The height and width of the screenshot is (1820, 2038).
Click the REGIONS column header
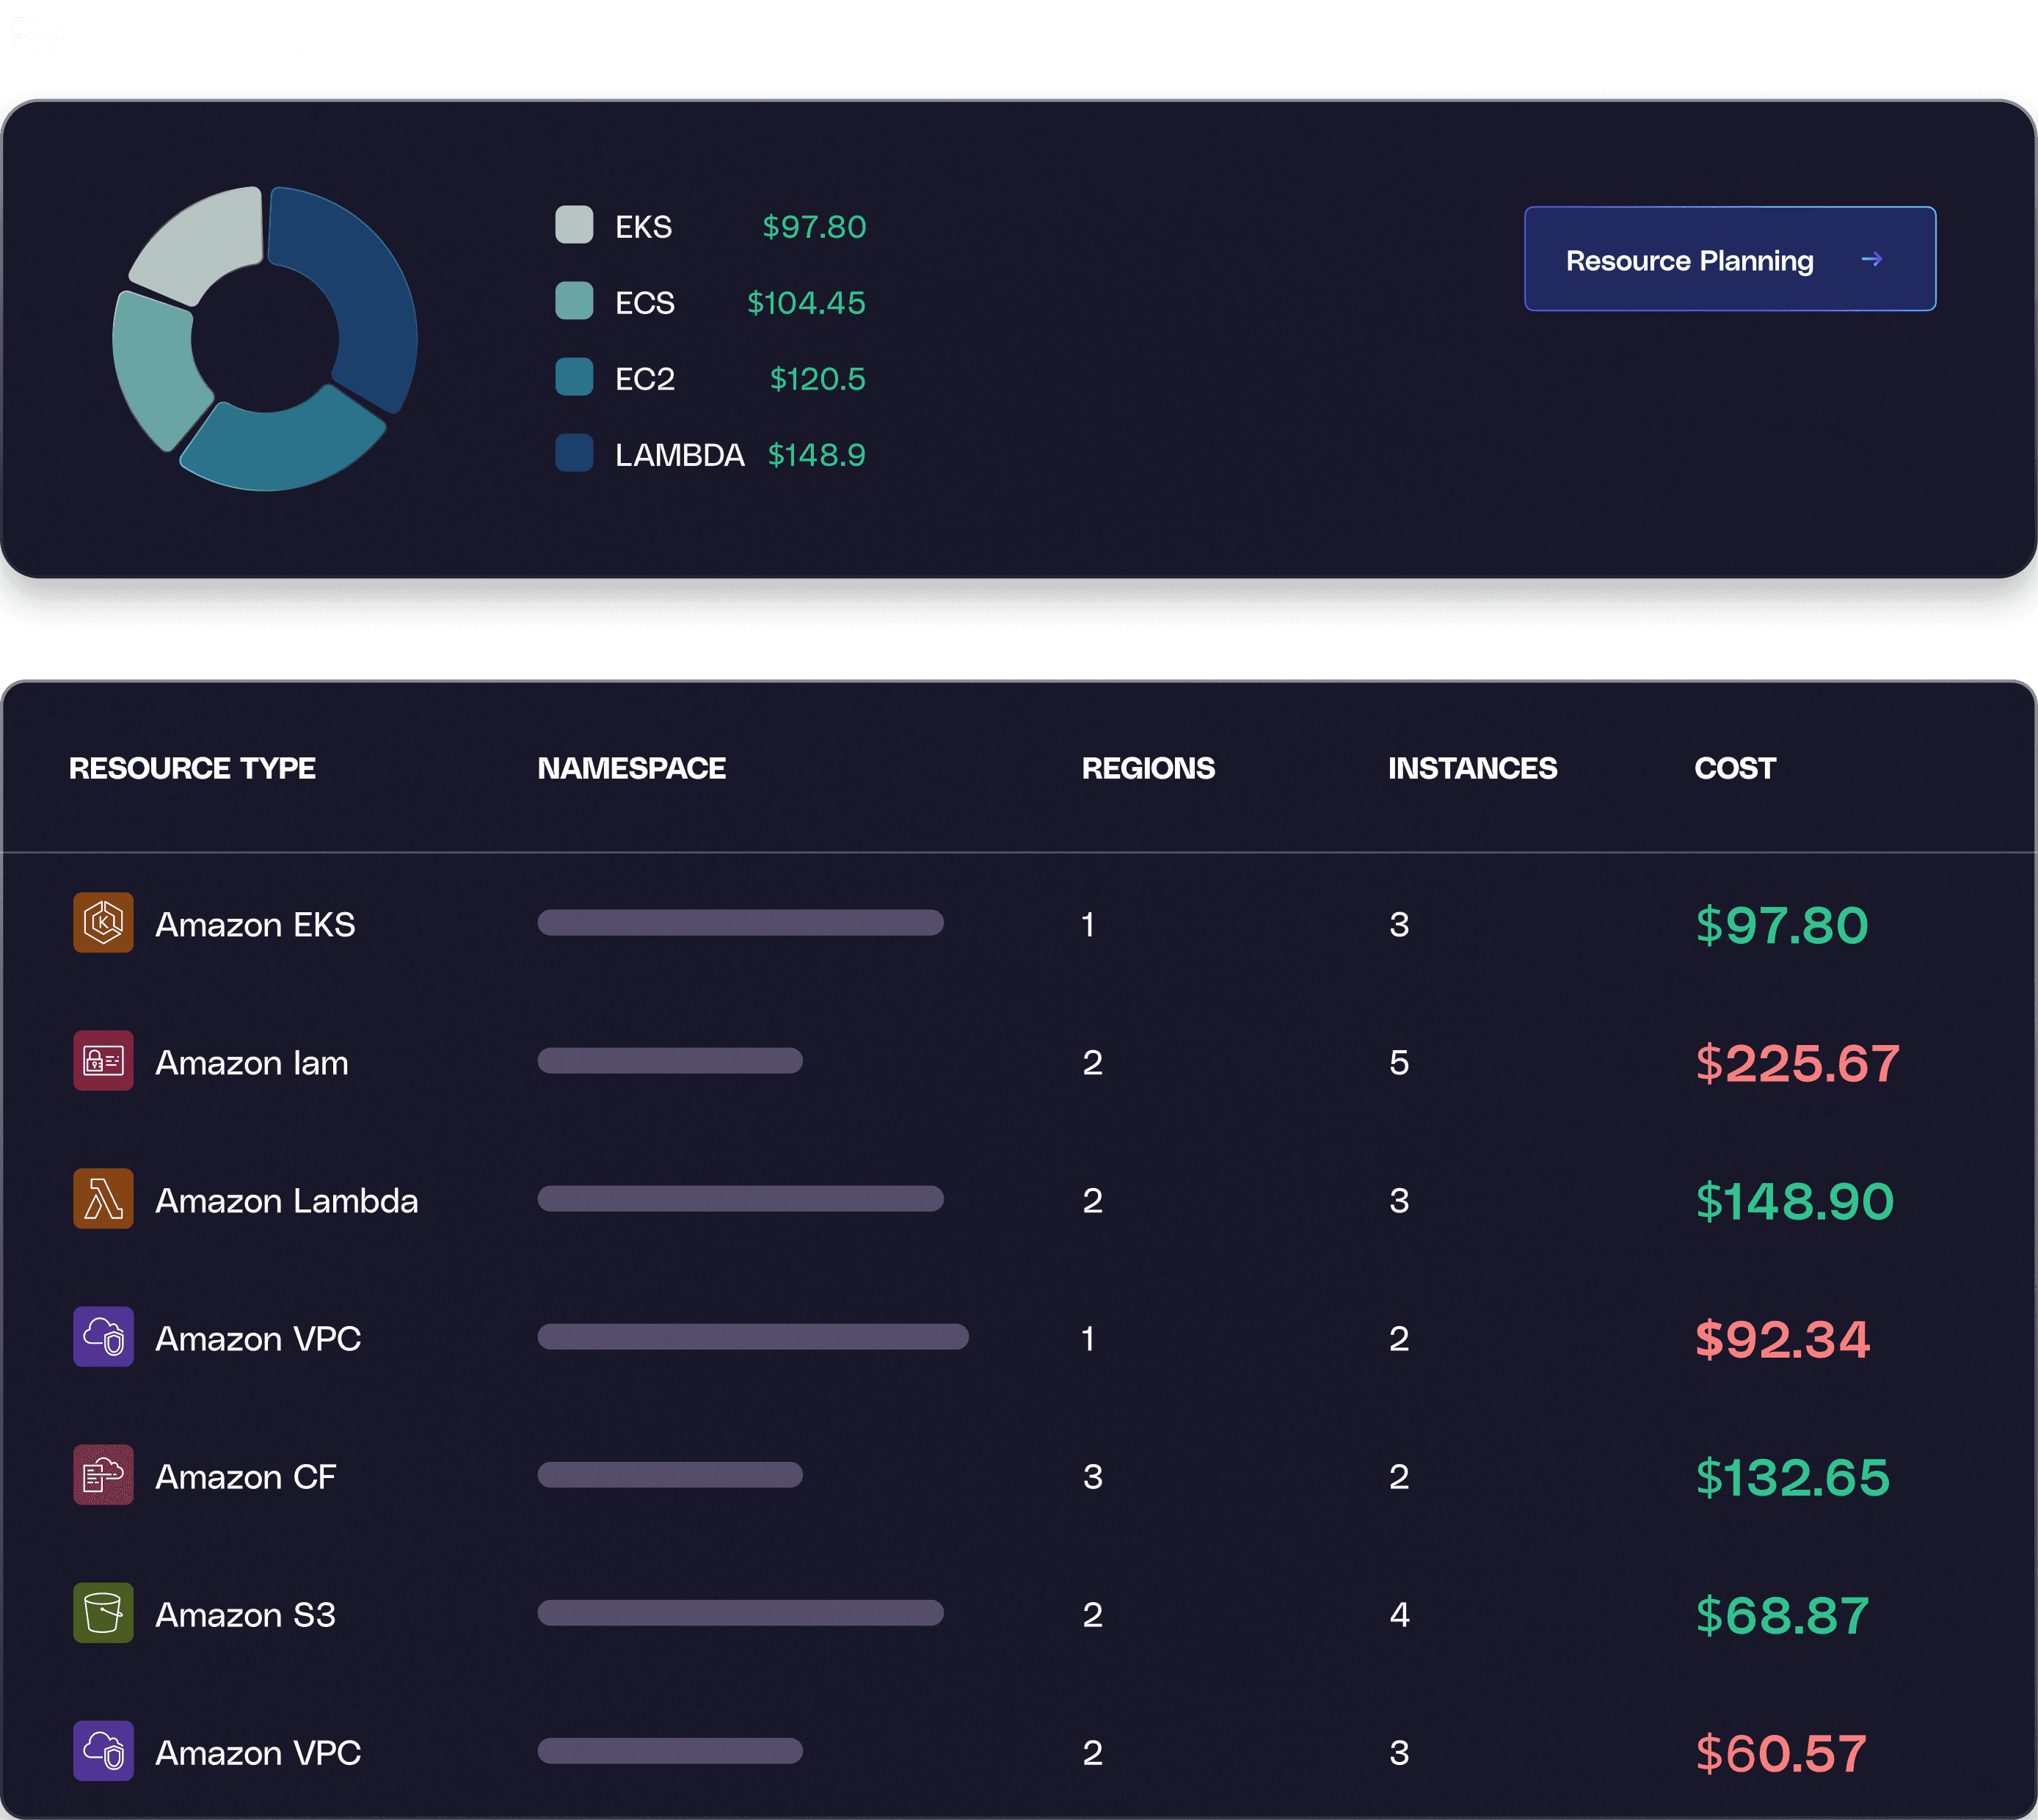point(1148,768)
